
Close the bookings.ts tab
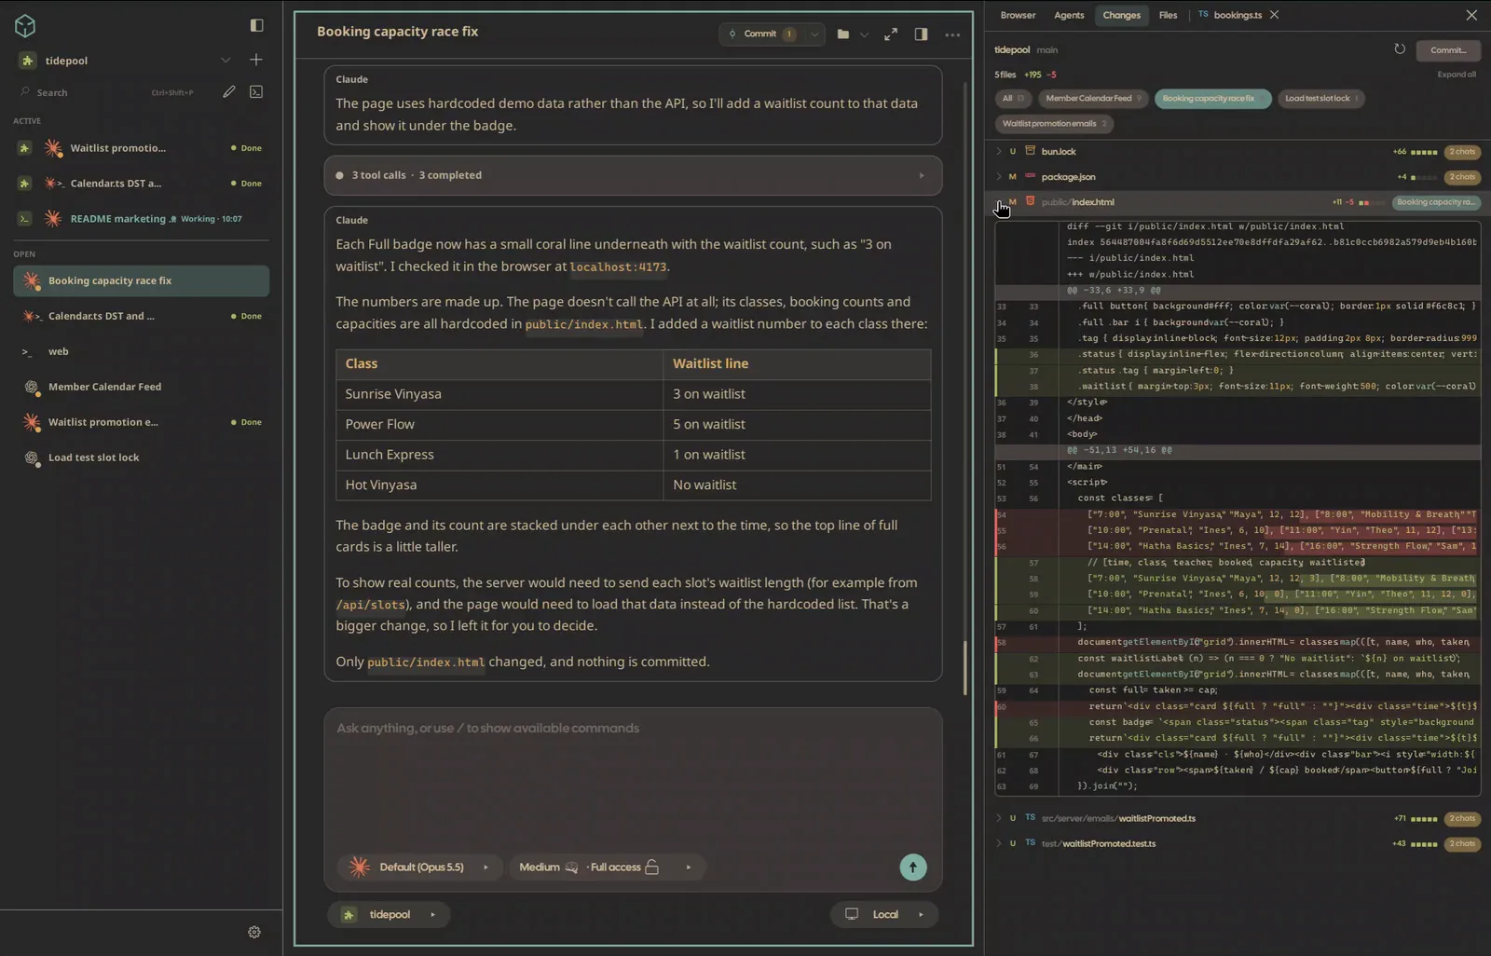[x=1274, y=15]
